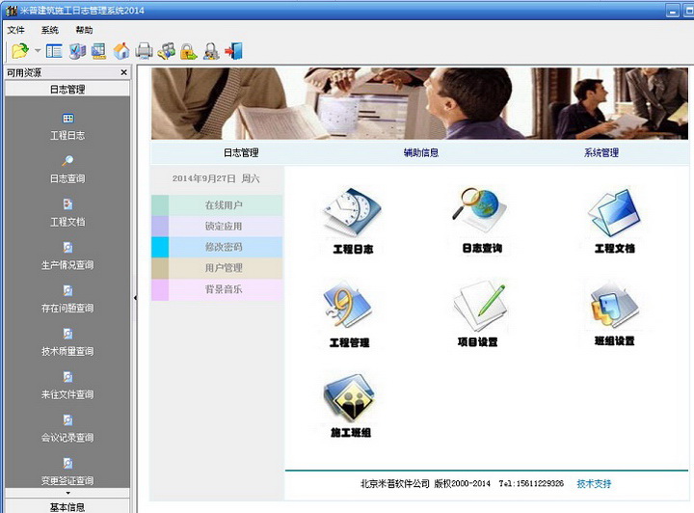Switch to the 日志管理 tab
This screenshot has width=694, height=513.
pos(241,152)
